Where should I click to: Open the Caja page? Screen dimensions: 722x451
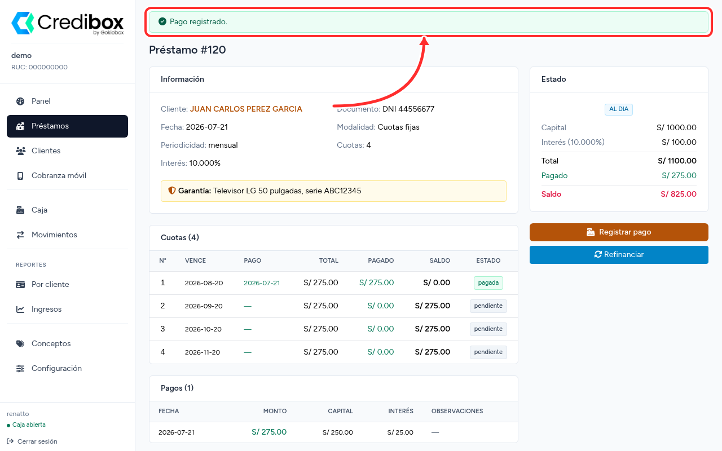coord(67,210)
